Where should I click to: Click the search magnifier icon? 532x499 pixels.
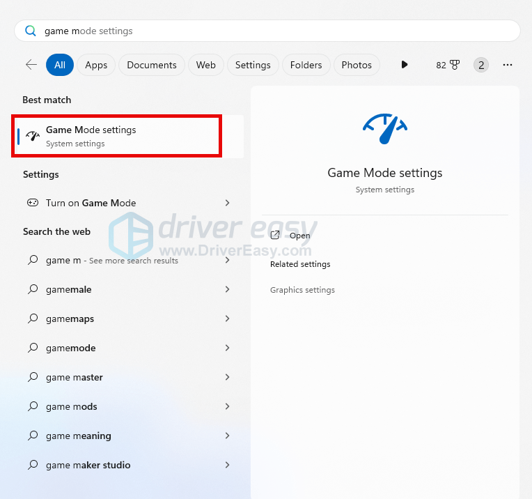click(x=30, y=31)
